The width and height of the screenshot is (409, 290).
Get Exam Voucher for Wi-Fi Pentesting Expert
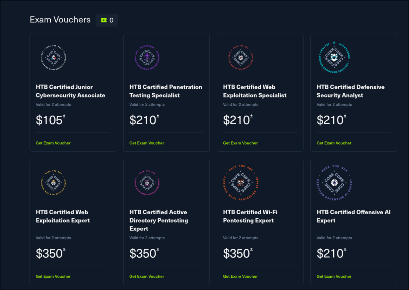tap(240, 276)
